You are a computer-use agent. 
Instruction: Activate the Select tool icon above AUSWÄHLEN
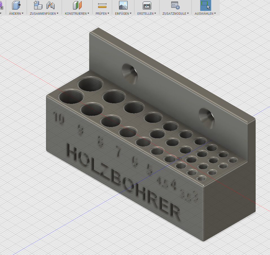[x=206, y=5]
